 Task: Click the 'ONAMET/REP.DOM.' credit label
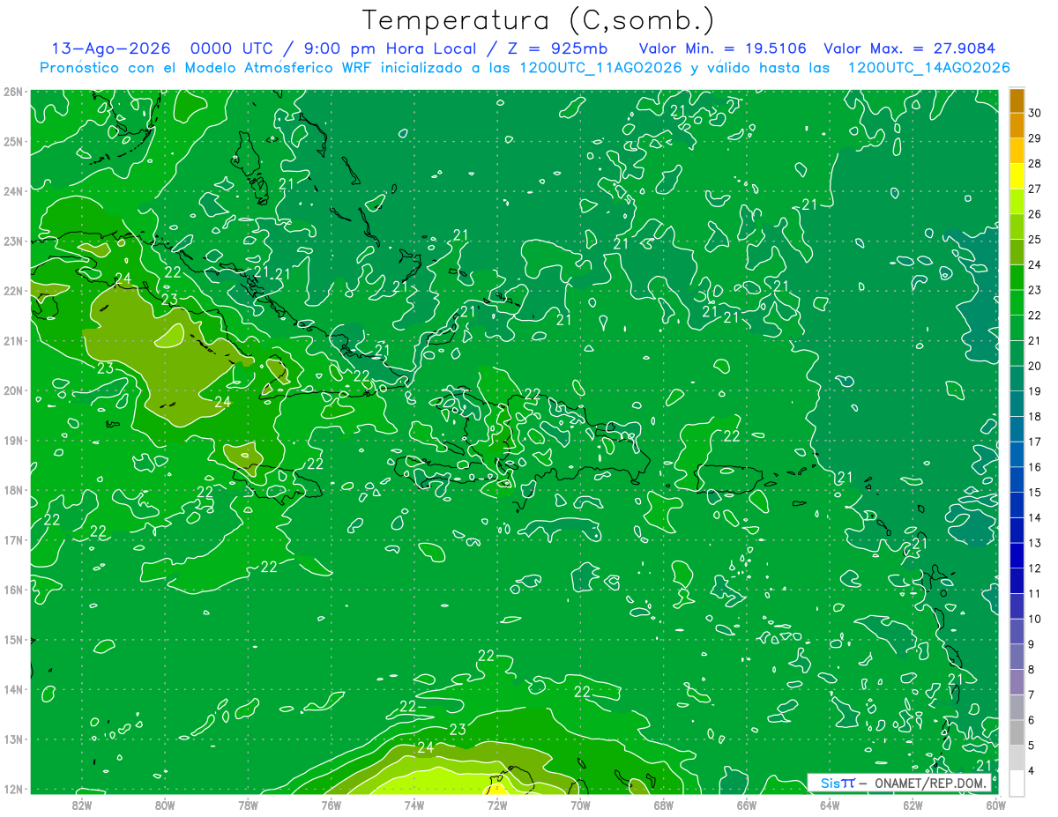point(931,783)
